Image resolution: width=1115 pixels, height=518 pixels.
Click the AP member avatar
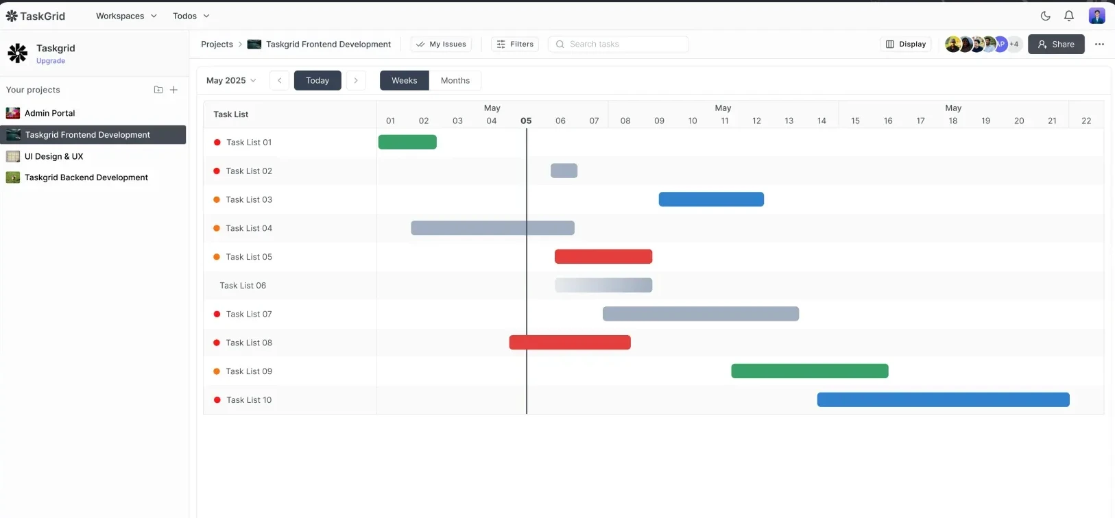[1000, 44]
